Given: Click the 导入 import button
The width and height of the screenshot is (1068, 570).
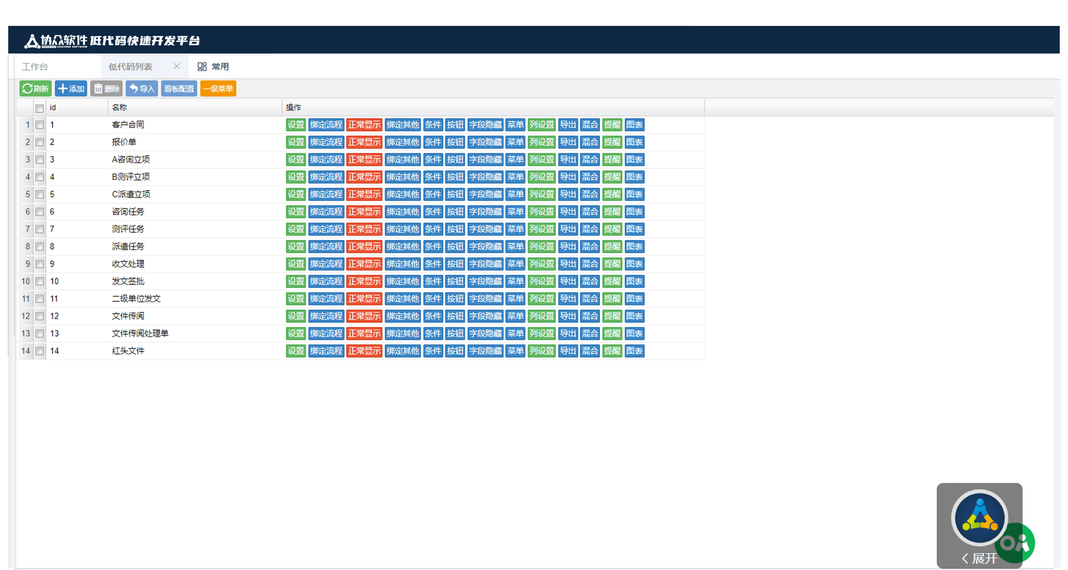Looking at the screenshot, I should [142, 89].
